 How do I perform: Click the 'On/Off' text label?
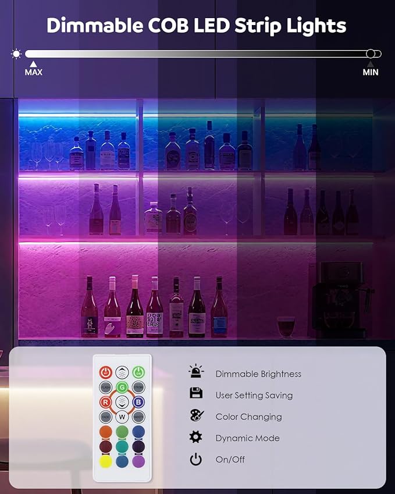click(x=230, y=460)
